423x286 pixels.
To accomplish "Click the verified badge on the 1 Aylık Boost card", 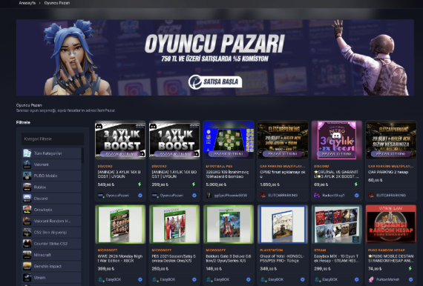I will [x=194, y=196].
